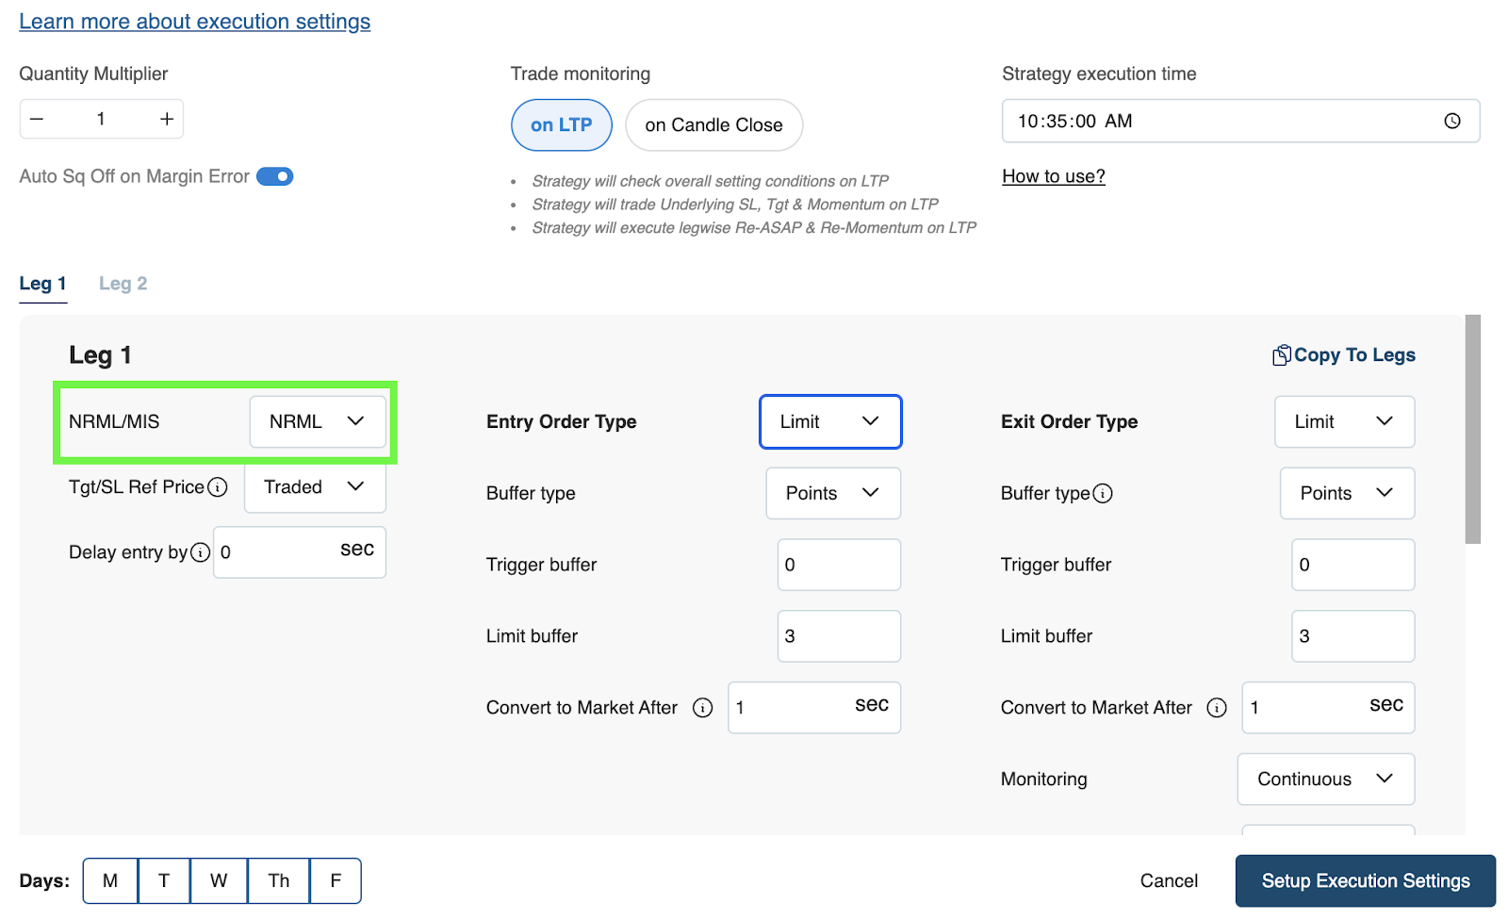The width and height of the screenshot is (1508, 919).
Task: Toggle Tuesday in Days selector
Action: [164, 880]
